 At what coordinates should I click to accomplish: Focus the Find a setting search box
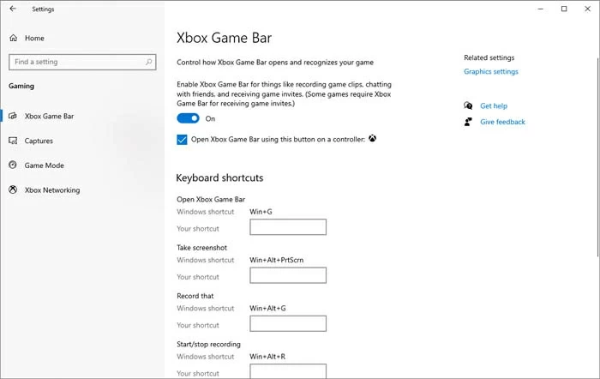(x=75, y=62)
